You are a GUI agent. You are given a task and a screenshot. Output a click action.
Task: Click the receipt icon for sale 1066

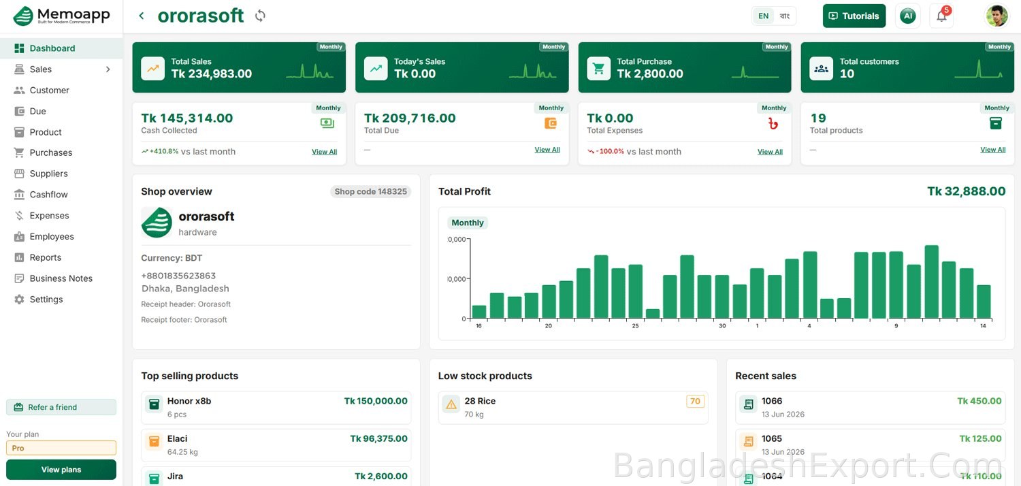tap(749, 404)
